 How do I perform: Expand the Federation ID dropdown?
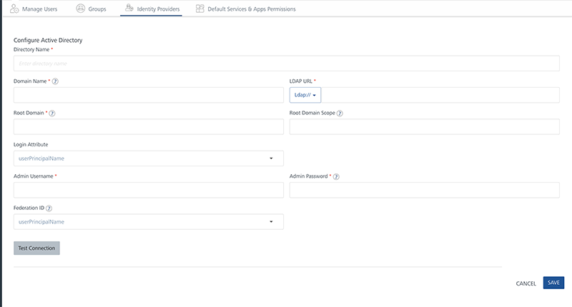149,222
